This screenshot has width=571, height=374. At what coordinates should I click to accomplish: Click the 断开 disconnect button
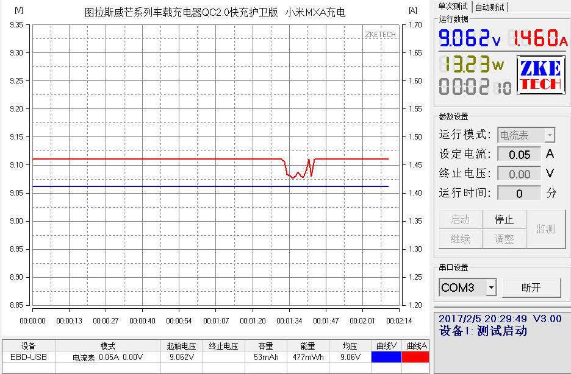click(x=531, y=288)
